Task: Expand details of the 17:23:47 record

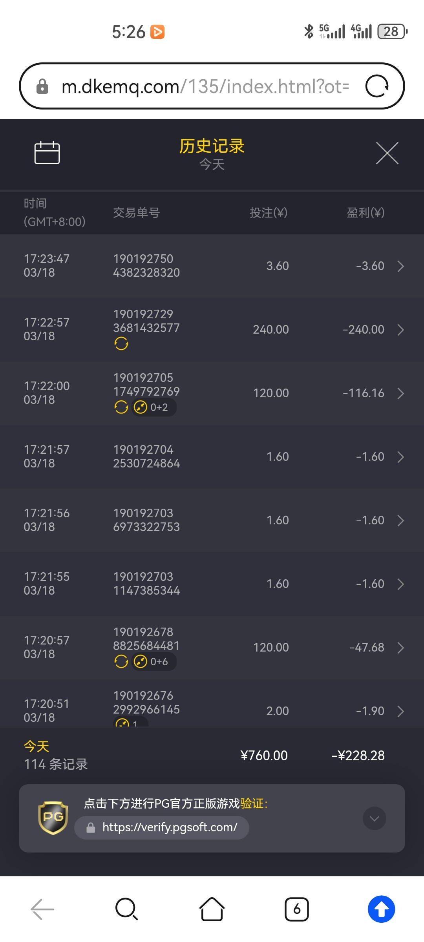Action: (x=400, y=266)
